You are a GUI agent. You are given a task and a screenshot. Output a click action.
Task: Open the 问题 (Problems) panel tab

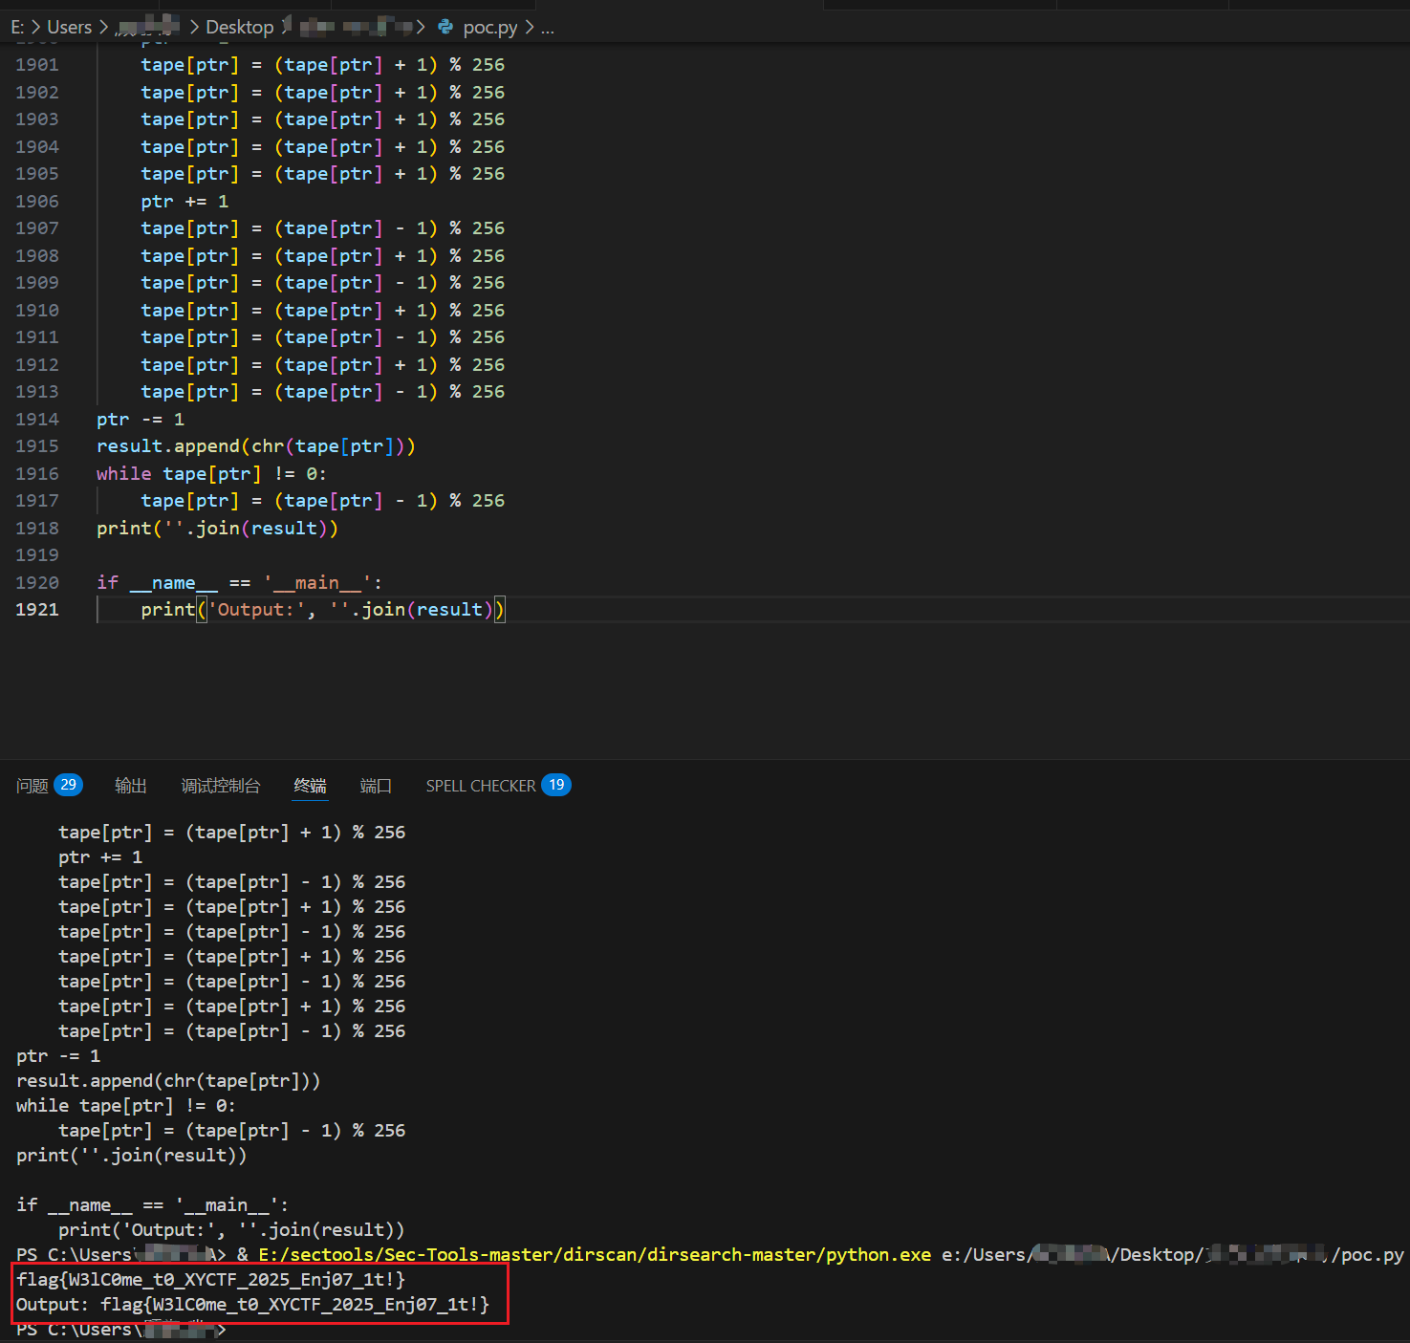pos(32,786)
